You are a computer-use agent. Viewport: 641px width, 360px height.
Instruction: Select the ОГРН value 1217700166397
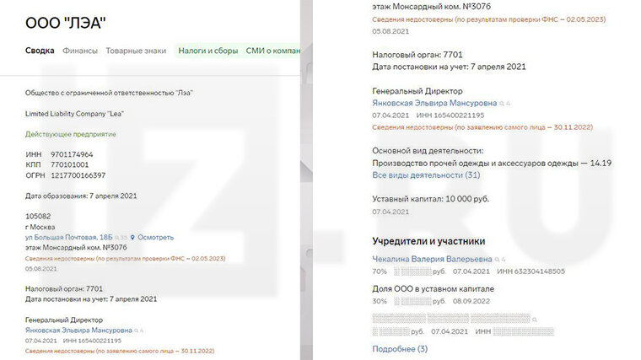pos(78,175)
